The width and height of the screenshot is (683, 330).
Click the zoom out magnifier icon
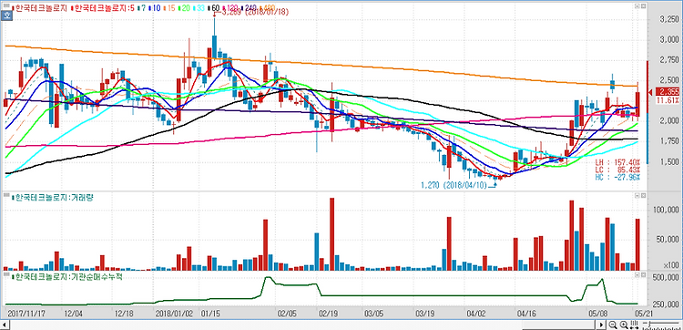click(613, 325)
